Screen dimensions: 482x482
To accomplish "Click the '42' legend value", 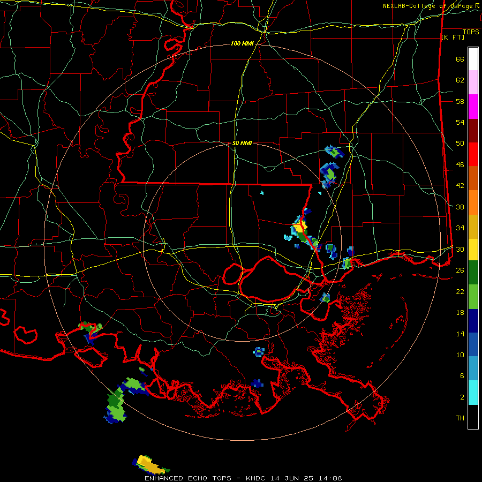I will 460,186.
